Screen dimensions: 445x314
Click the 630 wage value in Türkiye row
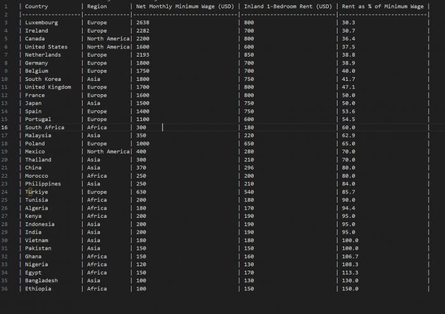141,192
